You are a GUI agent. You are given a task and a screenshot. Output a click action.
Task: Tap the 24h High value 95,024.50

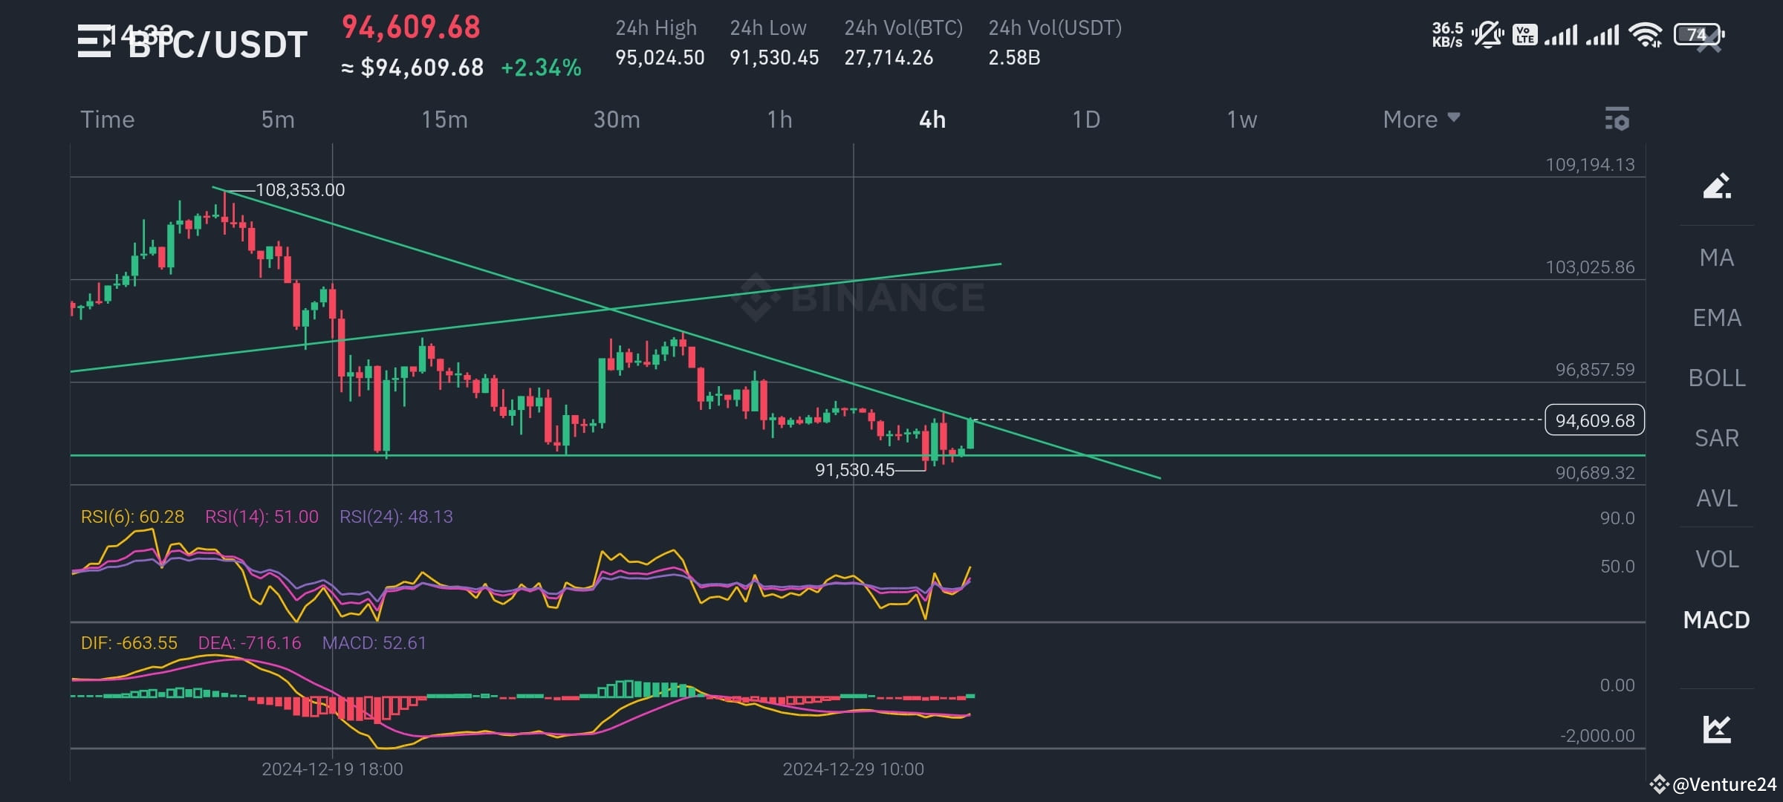(660, 58)
